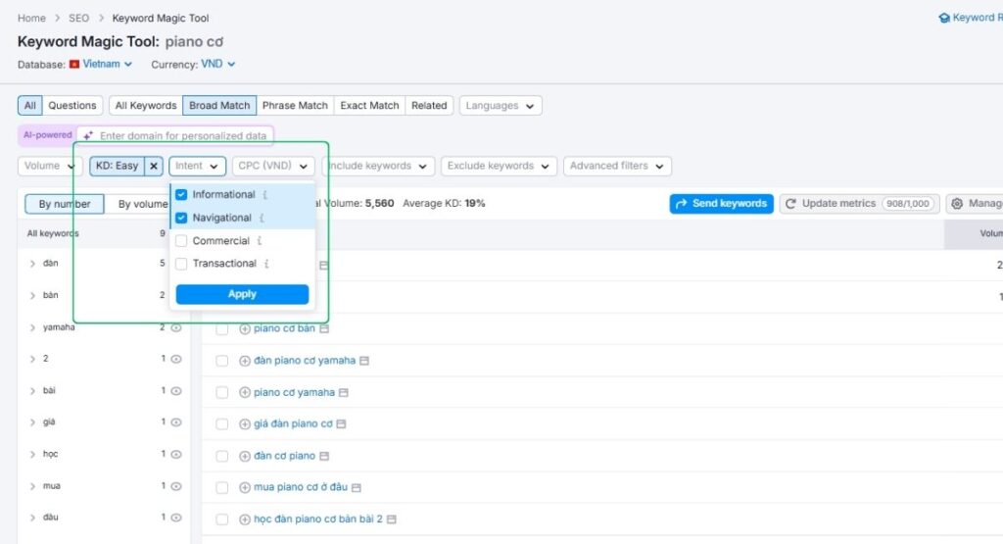Click the Apply button in Intent dropdown
1003x544 pixels.
[243, 294]
